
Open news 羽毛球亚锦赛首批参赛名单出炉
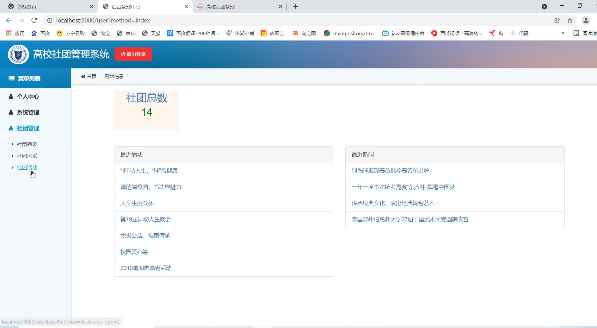pos(390,171)
